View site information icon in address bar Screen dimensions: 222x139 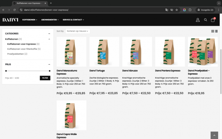tap(21, 10)
